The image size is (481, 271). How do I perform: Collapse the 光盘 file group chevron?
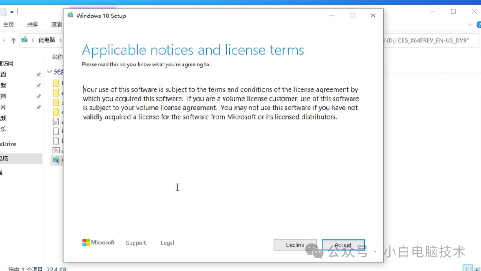click(x=49, y=72)
